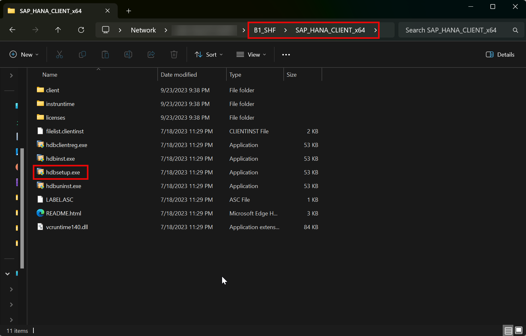Viewport: 526px width, 336px height.
Task: Expand chevron after B1_SHF breadcrumb
Action: tap(285, 30)
